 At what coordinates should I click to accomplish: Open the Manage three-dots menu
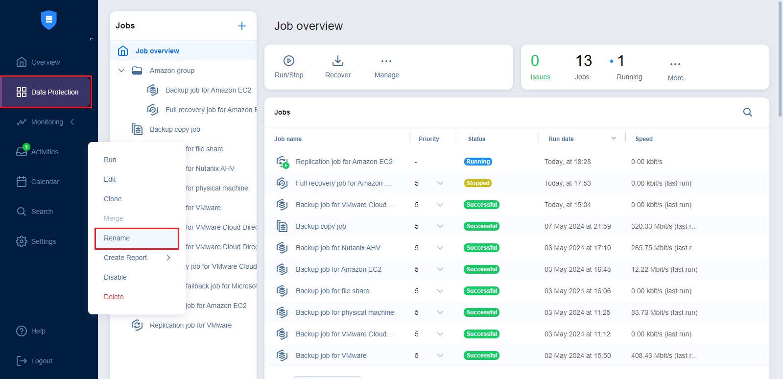(x=386, y=61)
